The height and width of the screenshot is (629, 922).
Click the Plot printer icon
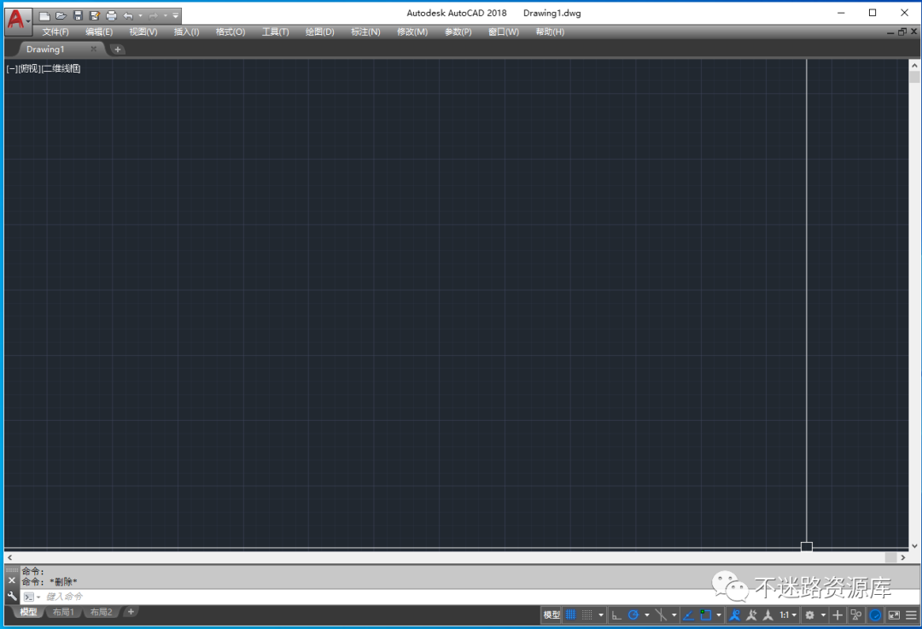111,16
